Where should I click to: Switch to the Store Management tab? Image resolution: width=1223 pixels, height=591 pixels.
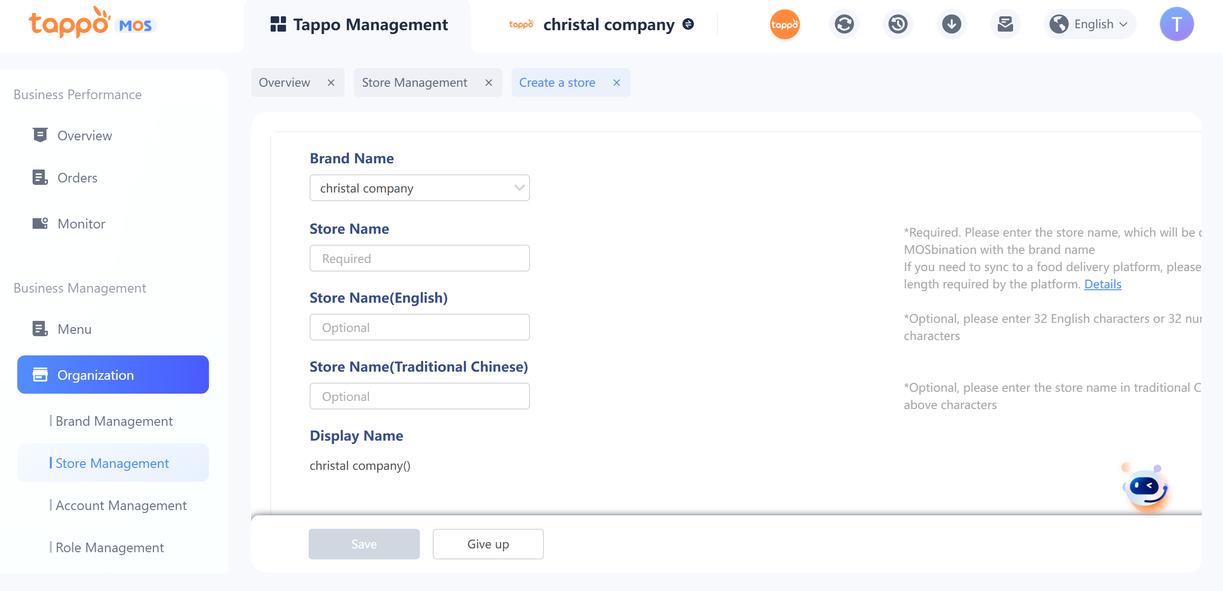click(415, 82)
